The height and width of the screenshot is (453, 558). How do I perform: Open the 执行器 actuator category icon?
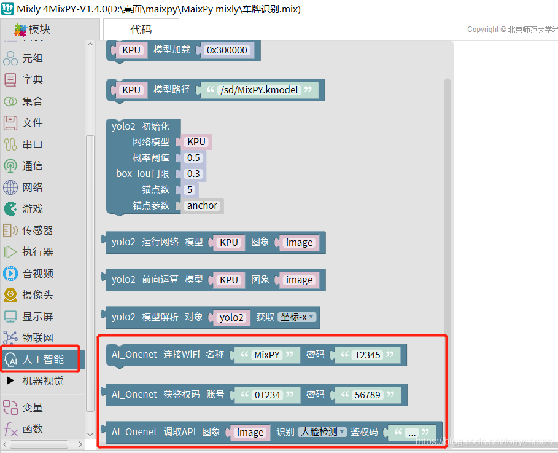click(10, 252)
